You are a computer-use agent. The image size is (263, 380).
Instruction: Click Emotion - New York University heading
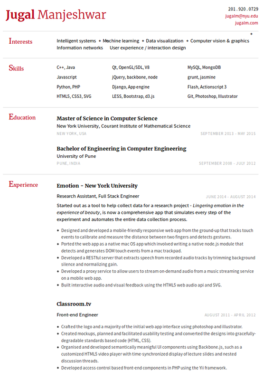click(97, 186)
